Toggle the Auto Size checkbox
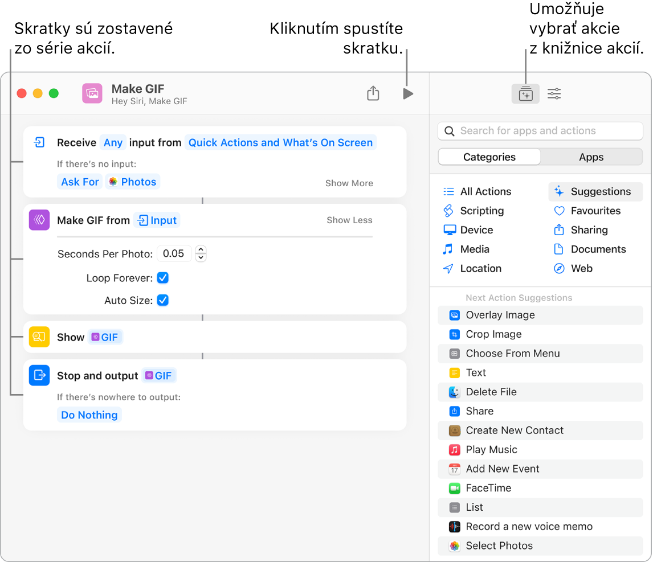 point(163,300)
